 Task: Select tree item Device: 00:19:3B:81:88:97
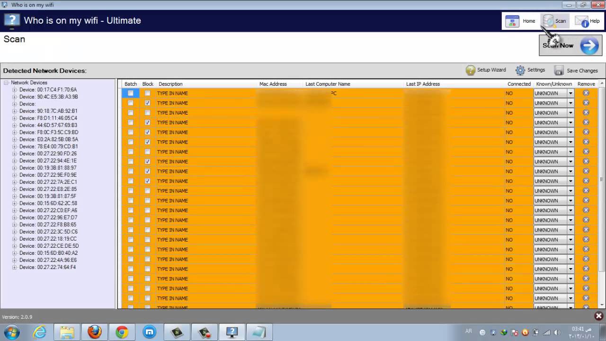click(x=48, y=168)
